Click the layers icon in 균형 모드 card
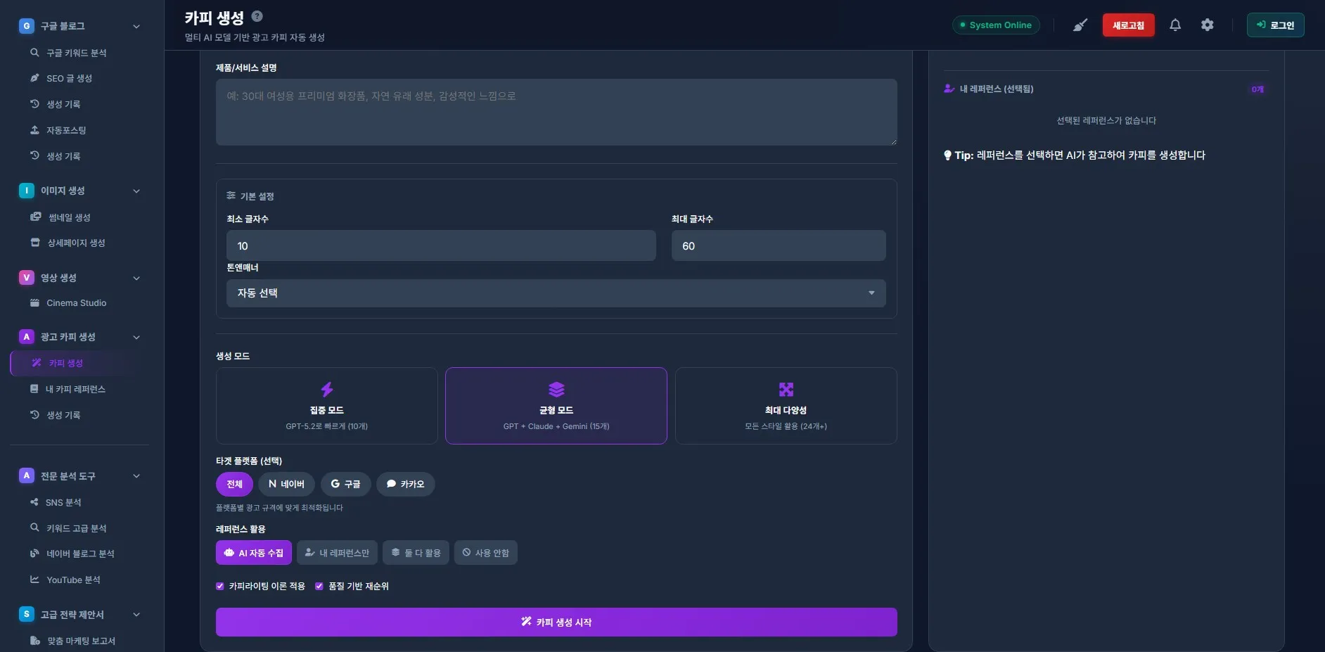 556,390
